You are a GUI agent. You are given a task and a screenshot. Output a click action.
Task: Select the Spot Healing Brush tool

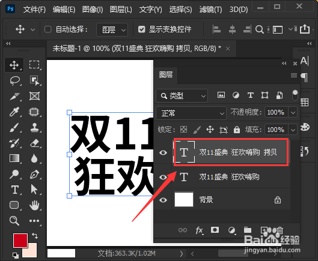34,112
